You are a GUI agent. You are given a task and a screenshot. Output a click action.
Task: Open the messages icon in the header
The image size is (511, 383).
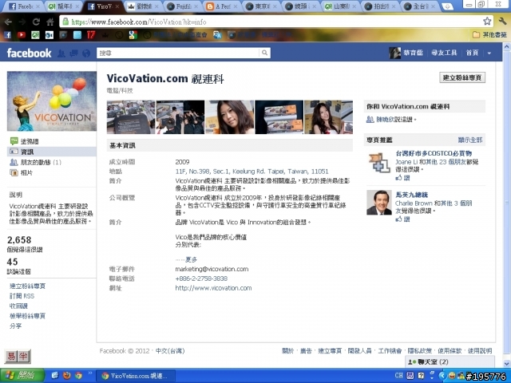(74, 53)
